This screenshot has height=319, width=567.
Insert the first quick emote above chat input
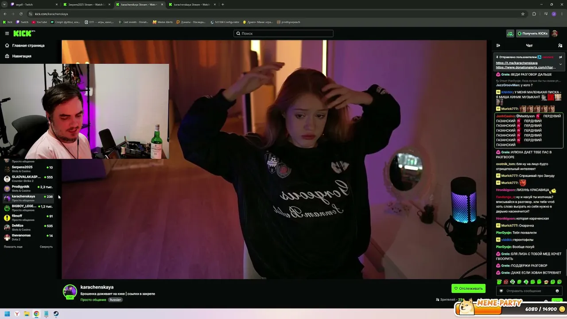click(x=499, y=282)
